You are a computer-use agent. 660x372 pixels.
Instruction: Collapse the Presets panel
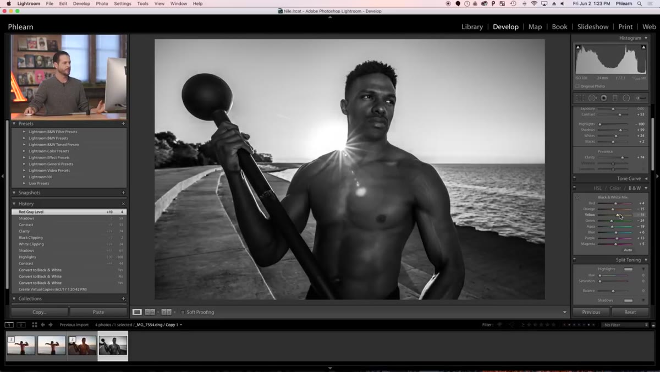pyautogui.click(x=14, y=124)
